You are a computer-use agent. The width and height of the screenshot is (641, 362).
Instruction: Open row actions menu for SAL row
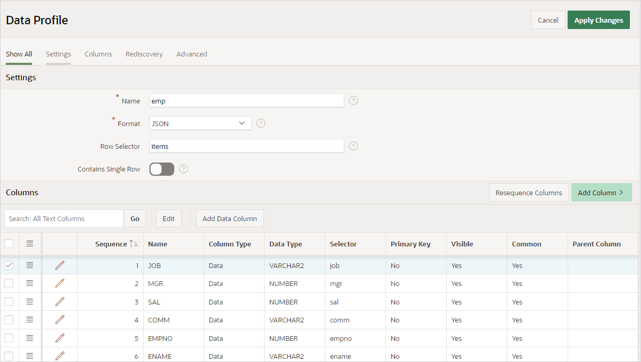[30, 302]
